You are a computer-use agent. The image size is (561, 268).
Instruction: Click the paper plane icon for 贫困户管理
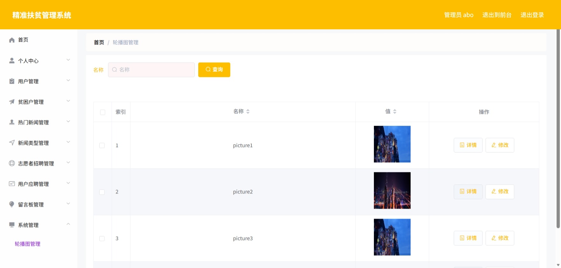pyautogui.click(x=12, y=102)
